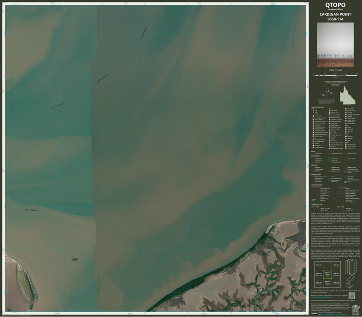The height and width of the screenshot is (317, 362).
Task: Click the metres scale bar
Action: 335,75
